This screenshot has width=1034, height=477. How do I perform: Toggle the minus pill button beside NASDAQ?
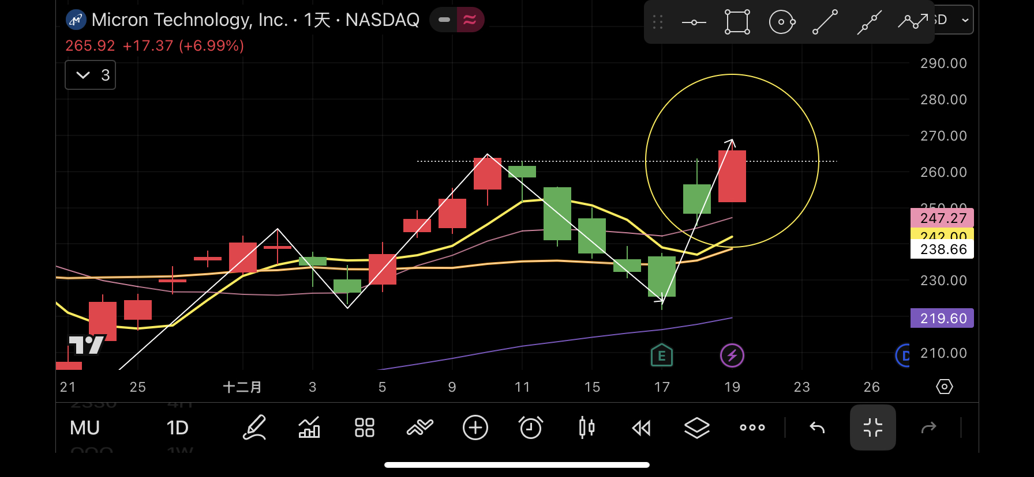click(x=444, y=20)
